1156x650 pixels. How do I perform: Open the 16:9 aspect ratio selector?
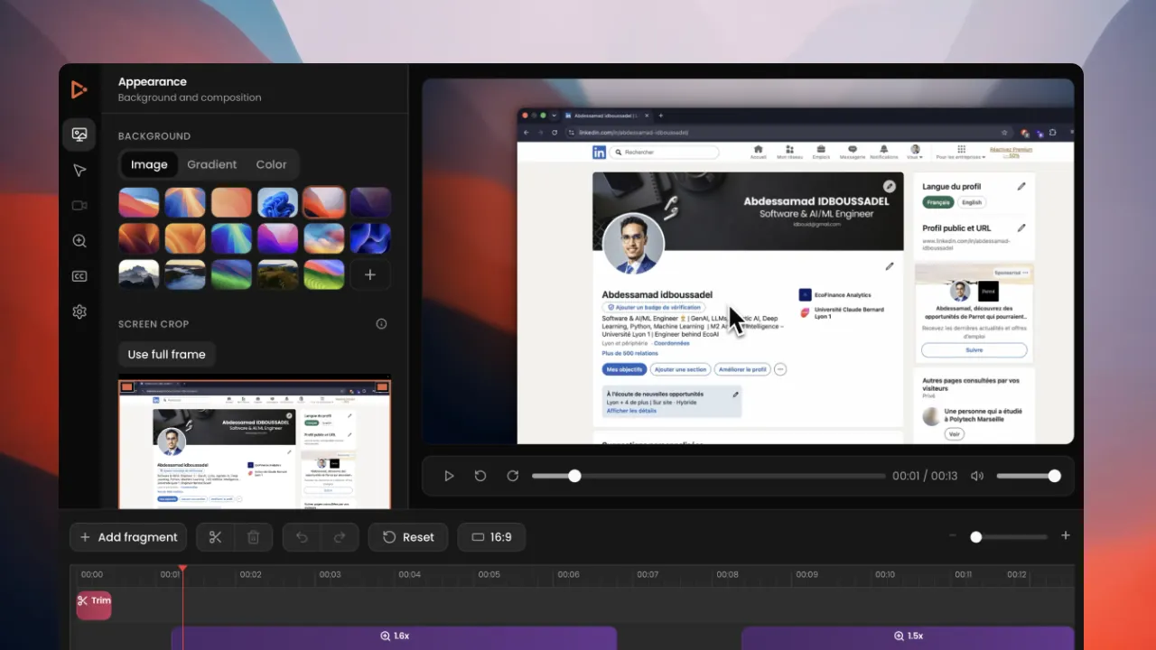[x=491, y=537]
